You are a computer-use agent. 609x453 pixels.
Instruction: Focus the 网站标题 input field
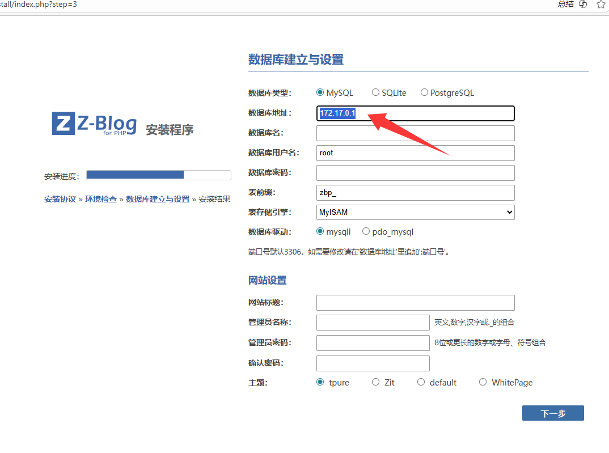coord(416,303)
